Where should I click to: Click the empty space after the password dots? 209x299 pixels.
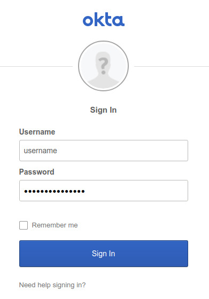(136, 191)
